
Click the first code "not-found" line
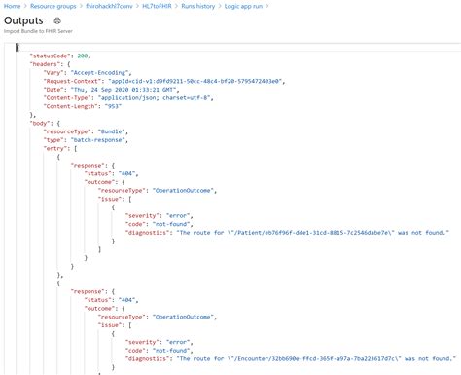click(159, 225)
